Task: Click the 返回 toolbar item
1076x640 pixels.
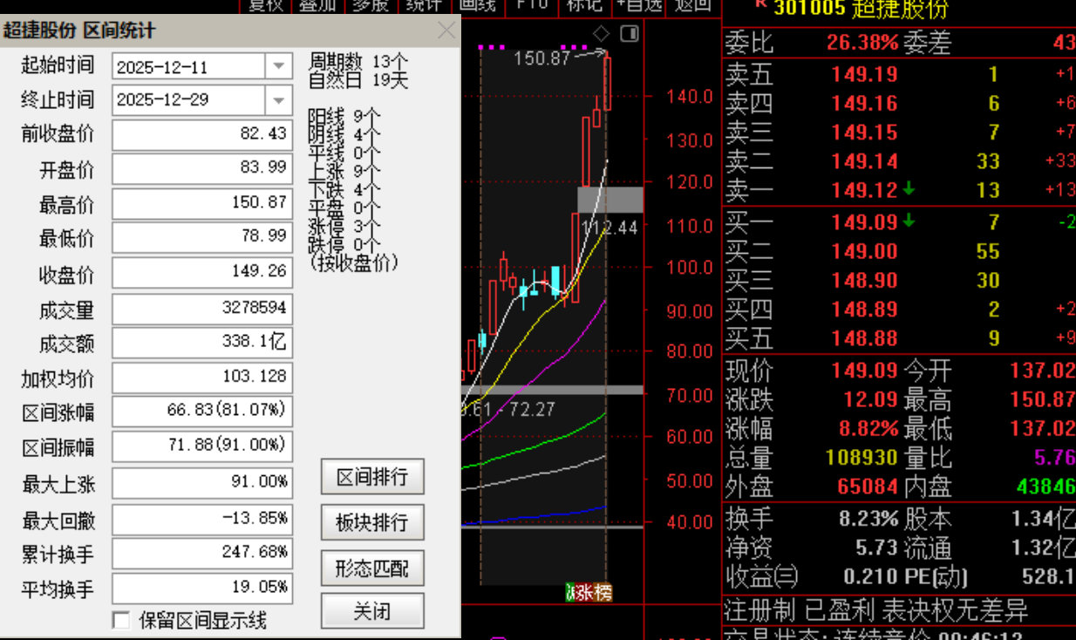Action: [x=693, y=4]
